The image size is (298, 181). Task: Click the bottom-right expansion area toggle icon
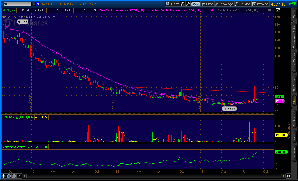pos(288,176)
